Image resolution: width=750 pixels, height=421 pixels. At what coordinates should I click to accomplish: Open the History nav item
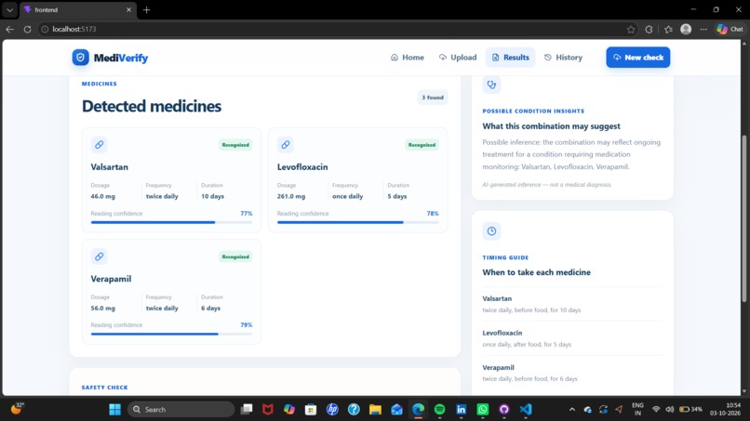[564, 58]
